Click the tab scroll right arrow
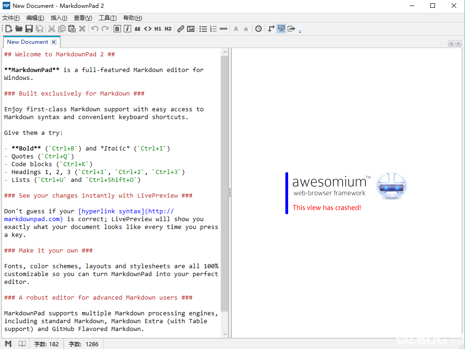Image resolution: width=465 pixels, height=349 pixels. (x=459, y=43)
